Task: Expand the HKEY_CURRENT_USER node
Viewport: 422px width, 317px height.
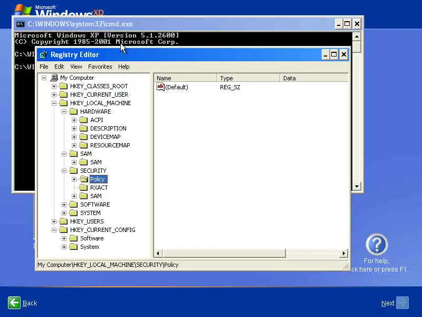Action: point(54,95)
